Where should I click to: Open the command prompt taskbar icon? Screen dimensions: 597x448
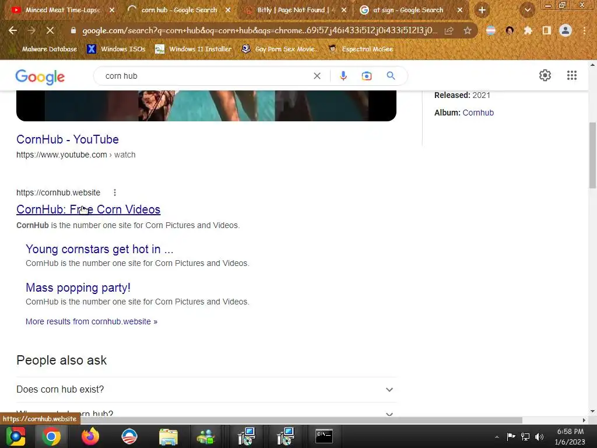click(324, 436)
